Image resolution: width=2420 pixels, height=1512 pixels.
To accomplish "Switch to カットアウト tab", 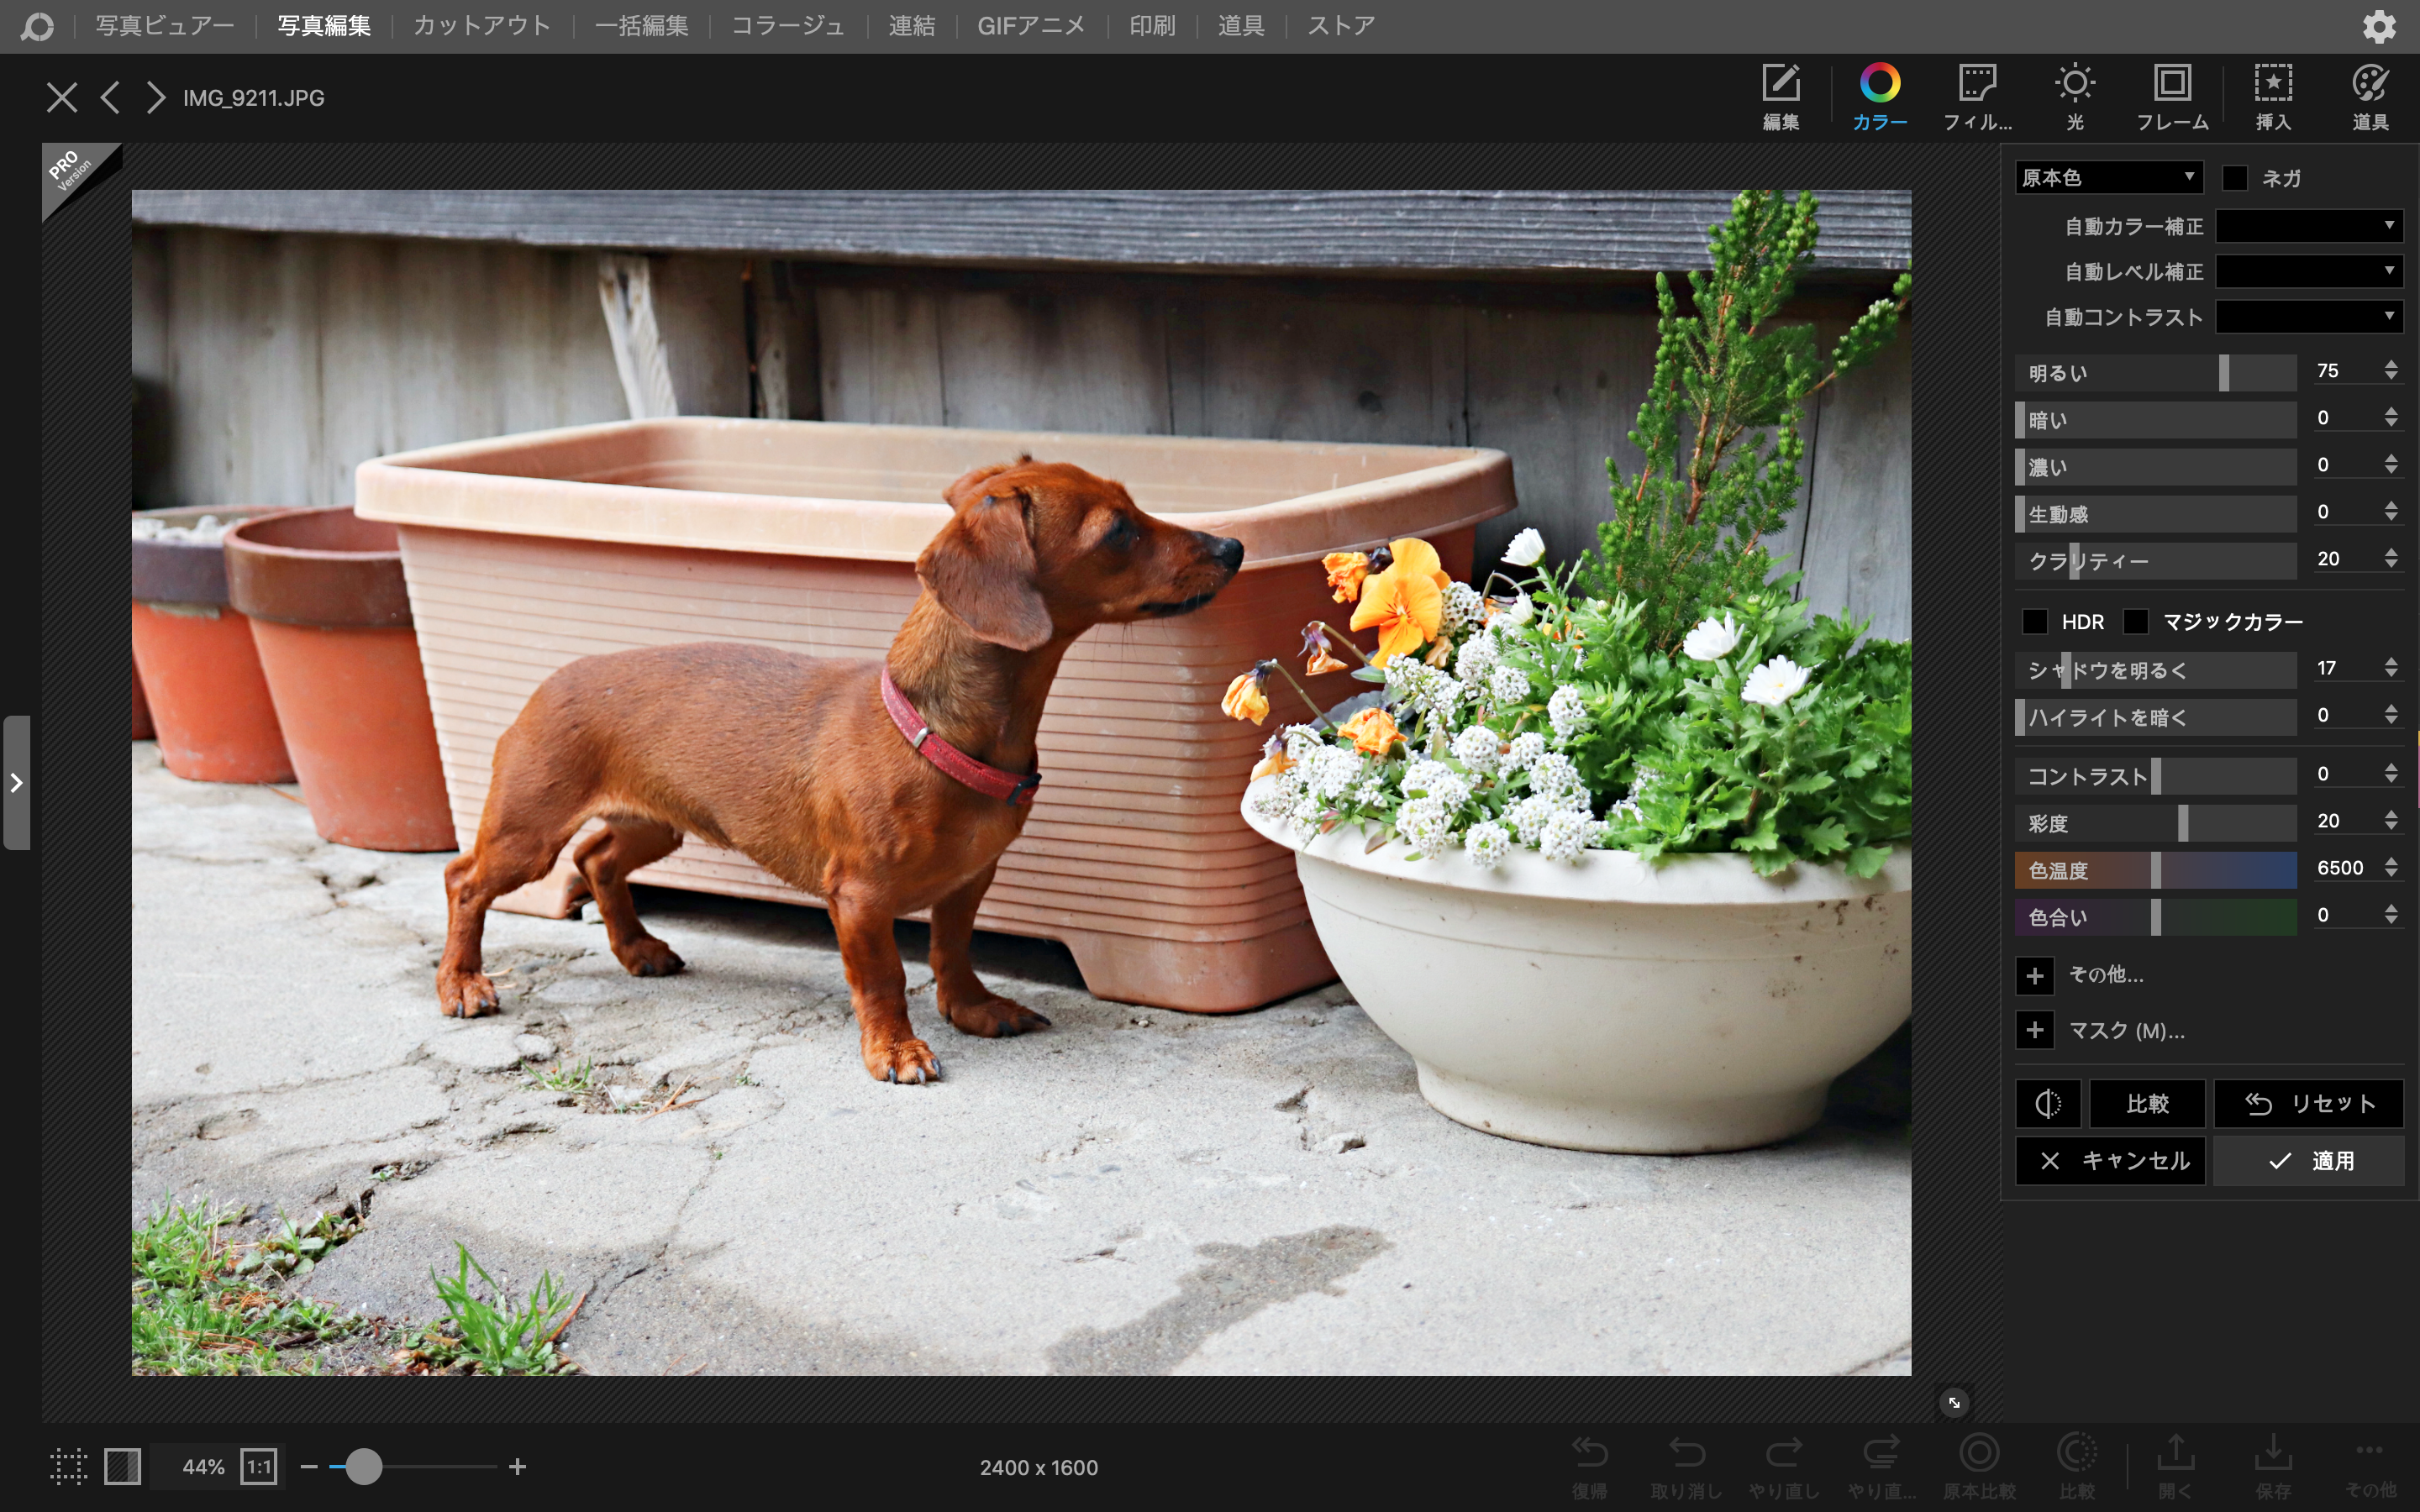I will coord(482,26).
